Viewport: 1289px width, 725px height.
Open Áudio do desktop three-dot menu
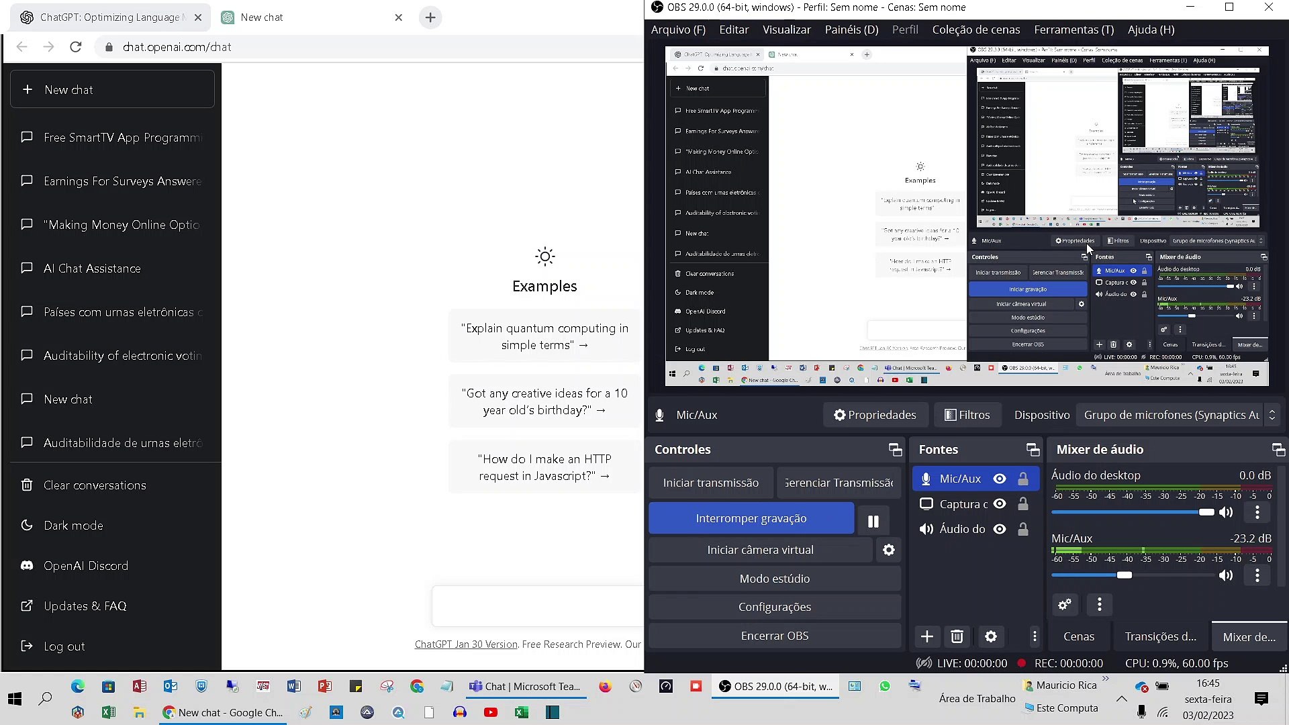tap(1257, 512)
